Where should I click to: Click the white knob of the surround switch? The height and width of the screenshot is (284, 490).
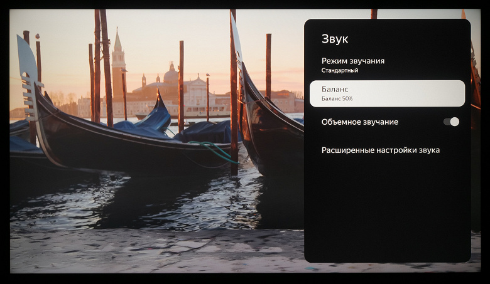click(455, 122)
